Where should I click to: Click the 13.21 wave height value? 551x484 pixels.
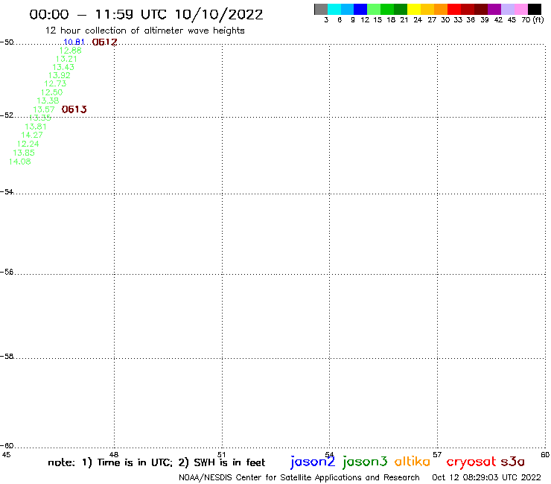tap(66, 59)
